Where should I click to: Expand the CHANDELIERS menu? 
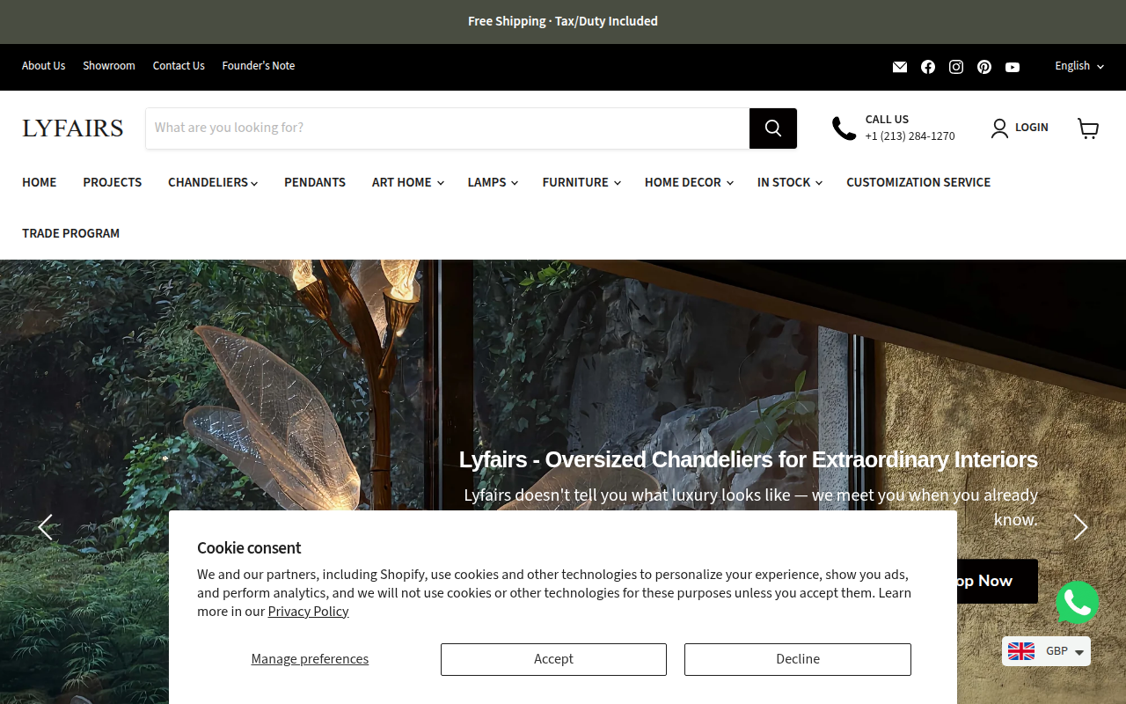(213, 182)
